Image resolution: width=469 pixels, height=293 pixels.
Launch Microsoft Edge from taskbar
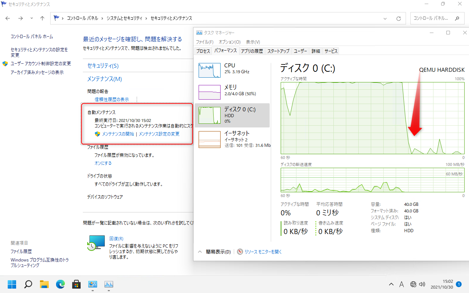[x=60, y=284]
